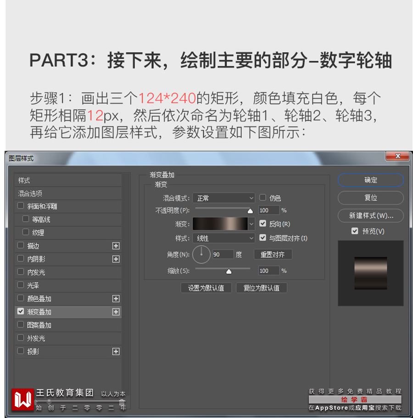Image resolution: width=413 pixels, height=418 pixels.
Task: Add another 渐变叠加 effect via plus icon
Action: pos(116,312)
